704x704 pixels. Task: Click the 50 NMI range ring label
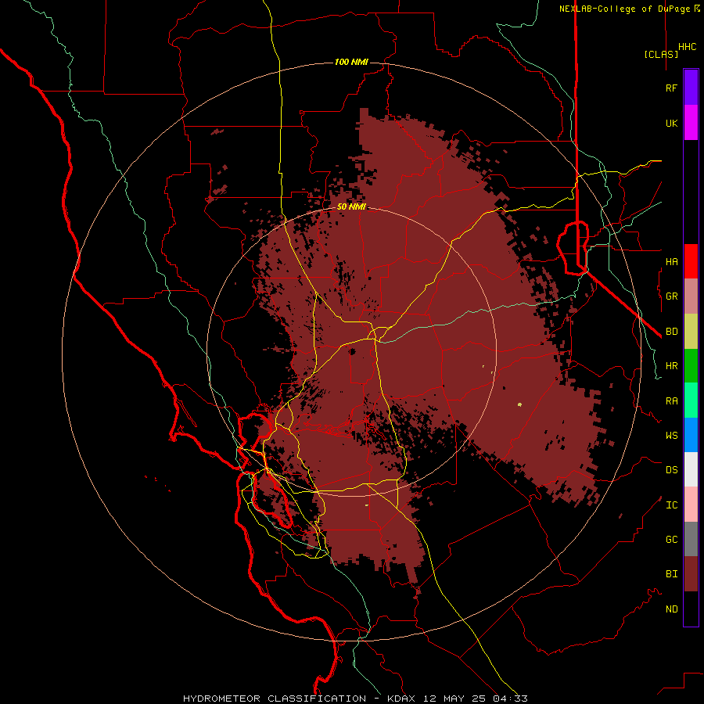click(x=351, y=207)
